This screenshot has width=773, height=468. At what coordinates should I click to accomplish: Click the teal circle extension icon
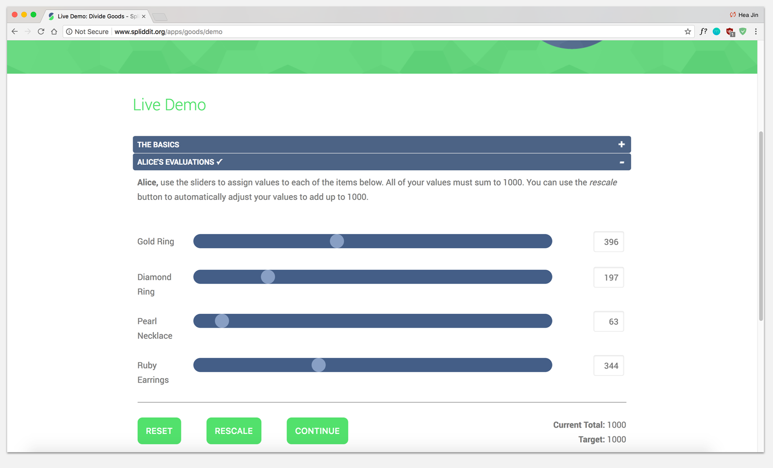pos(716,31)
